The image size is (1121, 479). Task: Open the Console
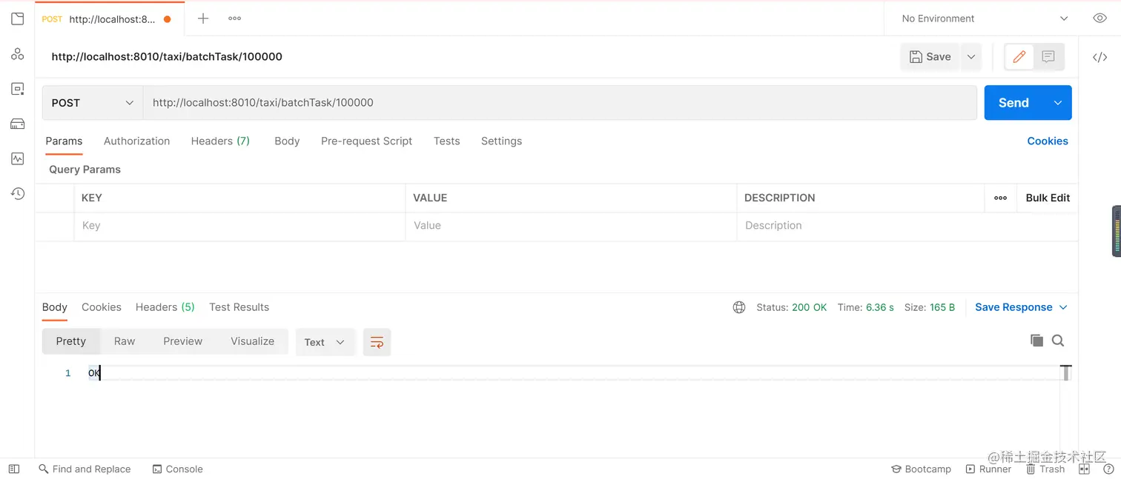(177, 469)
